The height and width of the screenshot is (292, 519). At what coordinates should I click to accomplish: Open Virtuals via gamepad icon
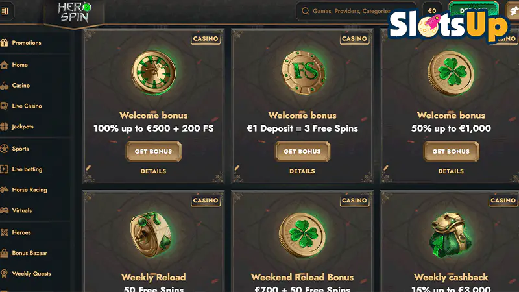click(4, 210)
